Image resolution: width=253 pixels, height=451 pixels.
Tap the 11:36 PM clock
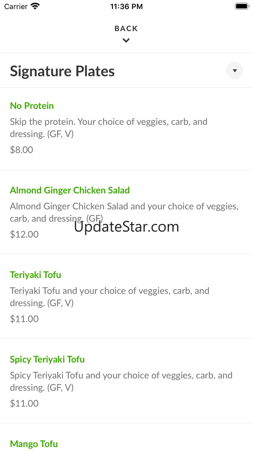click(126, 7)
